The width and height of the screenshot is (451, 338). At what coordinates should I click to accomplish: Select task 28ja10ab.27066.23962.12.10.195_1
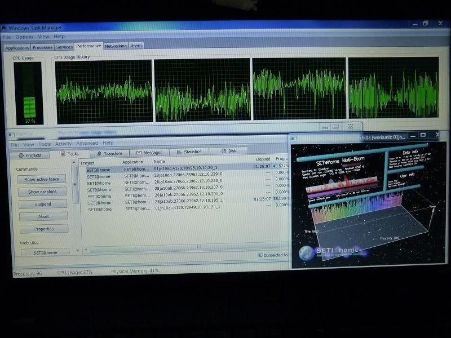tap(188, 201)
